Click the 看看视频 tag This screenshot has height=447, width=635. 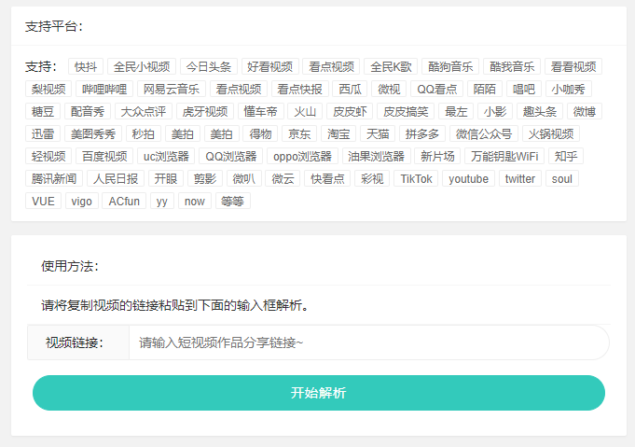[573, 66]
